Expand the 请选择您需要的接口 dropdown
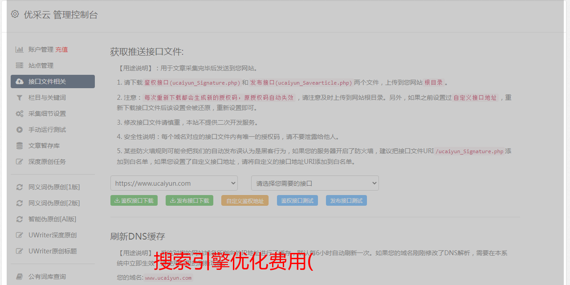This screenshot has width=570, height=285. (315, 183)
